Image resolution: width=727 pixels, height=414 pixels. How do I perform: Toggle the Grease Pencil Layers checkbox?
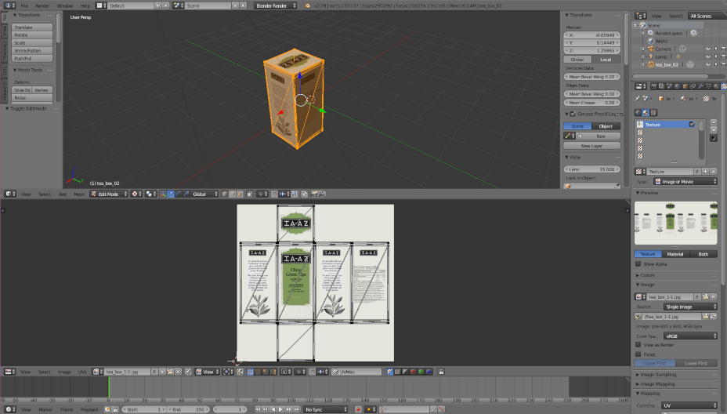(573, 114)
